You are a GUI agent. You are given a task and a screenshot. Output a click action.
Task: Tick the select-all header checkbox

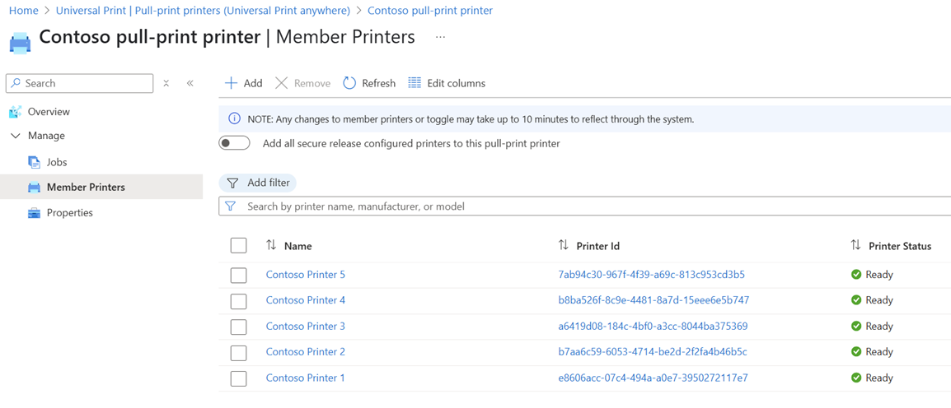click(239, 245)
